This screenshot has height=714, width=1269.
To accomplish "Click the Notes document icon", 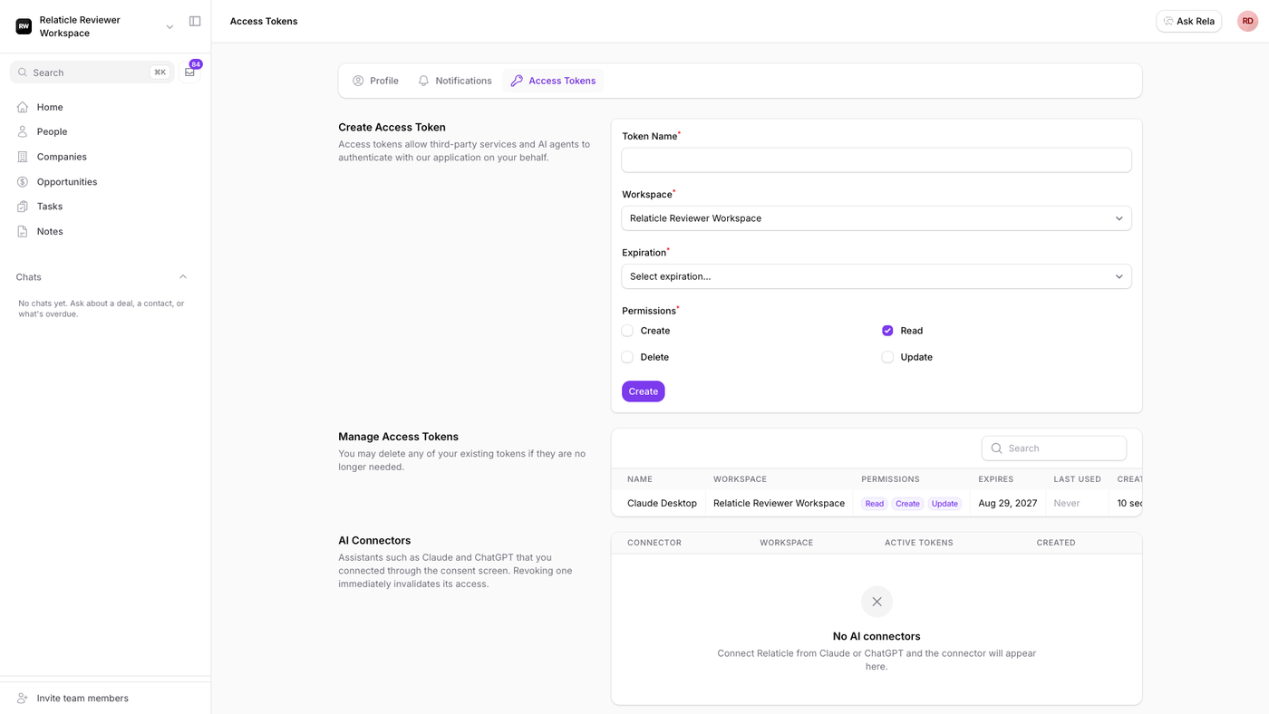I will [x=23, y=231].
